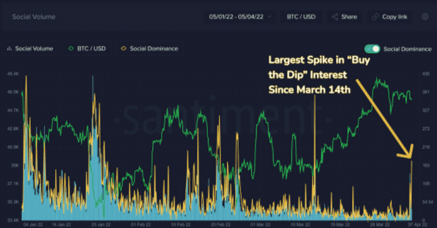
Task: Click the Copy link chain icon
Action: (x=375, y=17)
